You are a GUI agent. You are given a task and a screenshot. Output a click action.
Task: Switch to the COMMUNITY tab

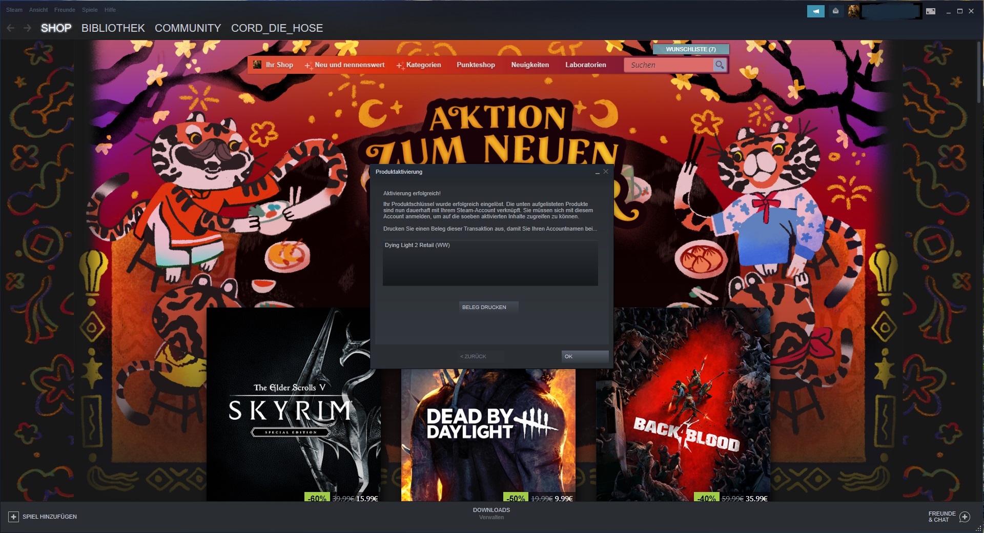coord(188,28)
